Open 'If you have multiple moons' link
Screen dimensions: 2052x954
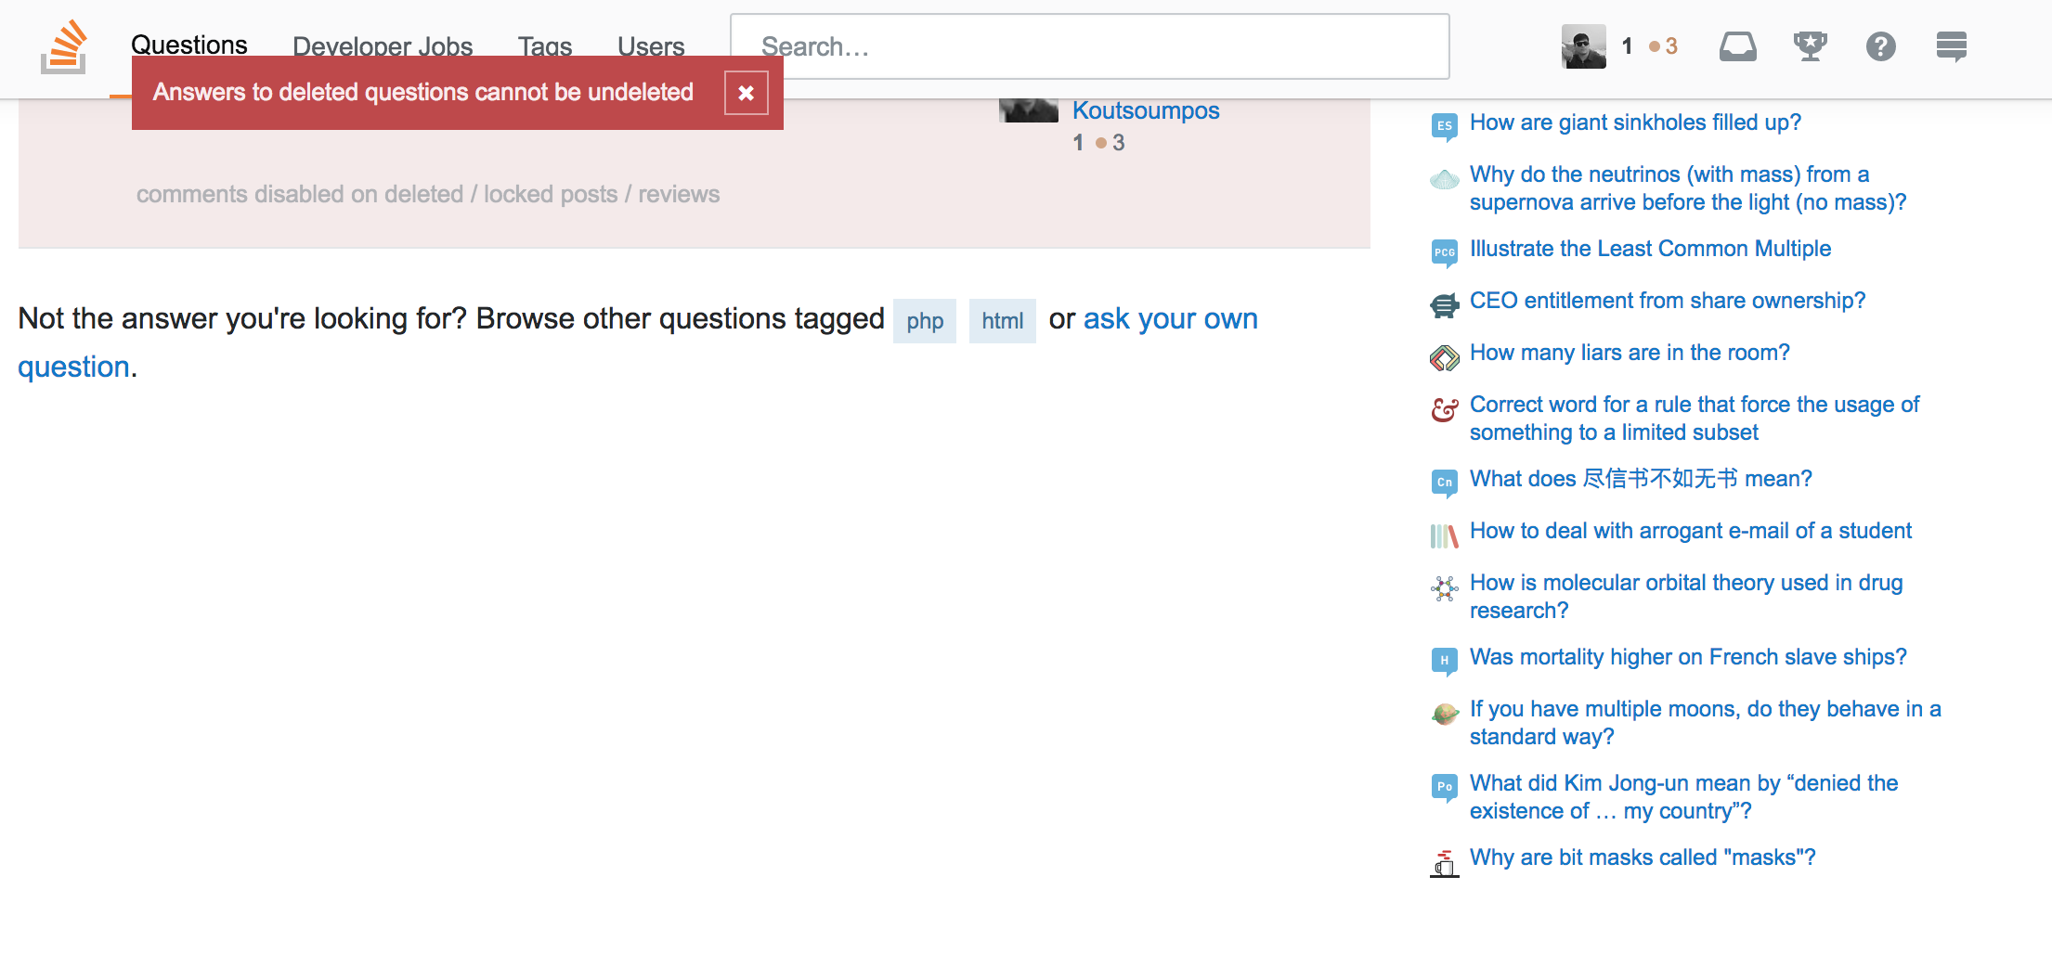tap(1706, 723)
